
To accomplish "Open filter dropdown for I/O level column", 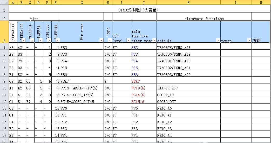I will point(128,40).
